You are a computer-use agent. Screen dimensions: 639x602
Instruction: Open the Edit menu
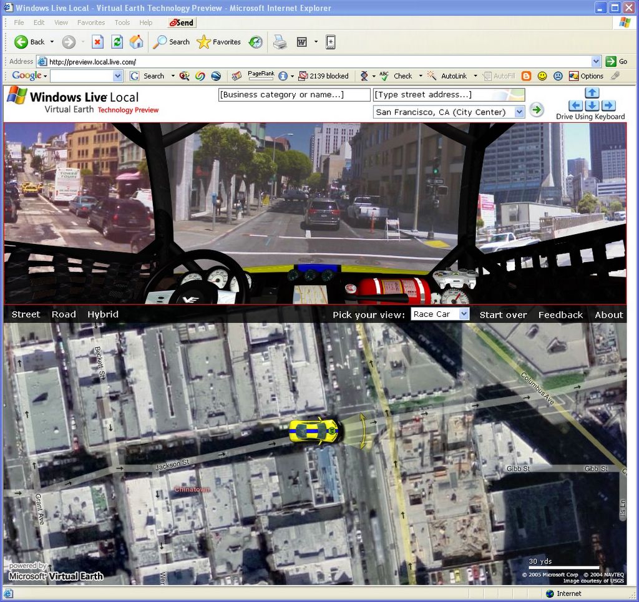39,22
